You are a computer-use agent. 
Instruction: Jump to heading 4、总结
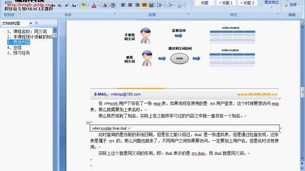coord(14,47)
